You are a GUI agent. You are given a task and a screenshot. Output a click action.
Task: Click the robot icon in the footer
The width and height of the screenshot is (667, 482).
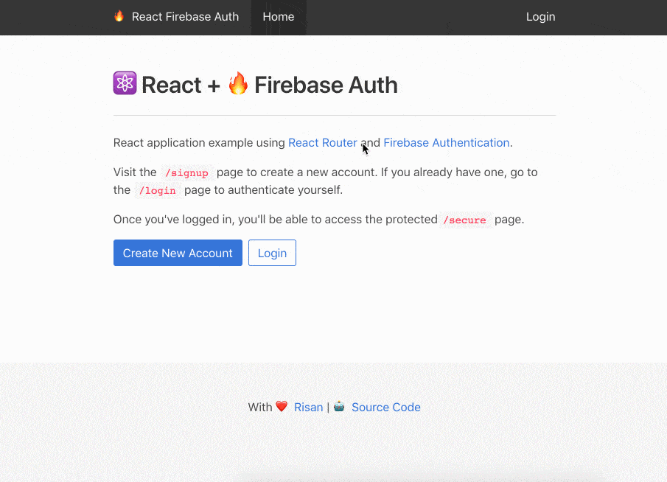coord(339,406)
